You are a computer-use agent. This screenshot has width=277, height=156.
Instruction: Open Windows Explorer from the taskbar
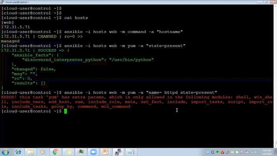31,152
